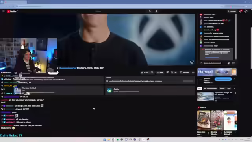Screen dimensions: 252x142
Task: Send a heart reaction in live chat
Action: (233, 63)
